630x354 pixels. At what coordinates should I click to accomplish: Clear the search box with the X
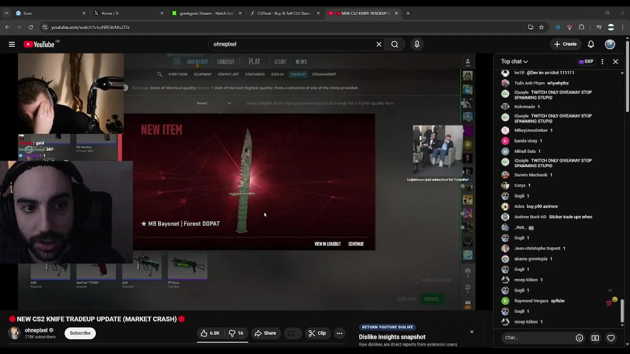pyautogui.click(x=379, y=44)
